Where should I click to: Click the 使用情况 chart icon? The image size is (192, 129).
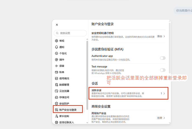pyautogui.click(x=56, y=78)
